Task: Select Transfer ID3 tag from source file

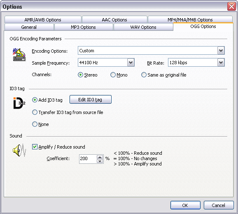Action: 35,112
